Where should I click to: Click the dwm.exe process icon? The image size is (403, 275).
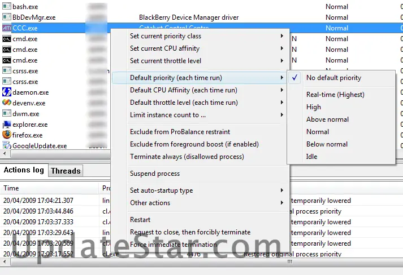point(7,113)
